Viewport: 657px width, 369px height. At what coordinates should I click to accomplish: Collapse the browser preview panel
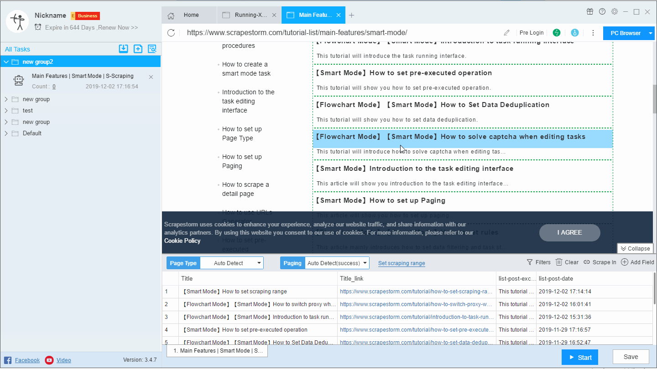point(635,248)
